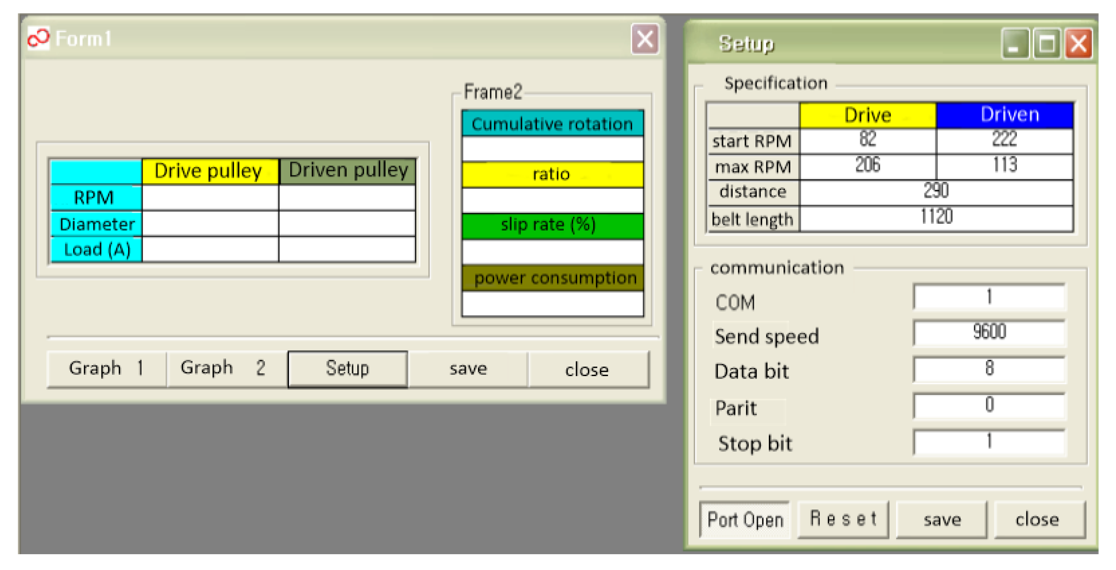
Task: Click the Data bit input field
Action: click(989, 369)
